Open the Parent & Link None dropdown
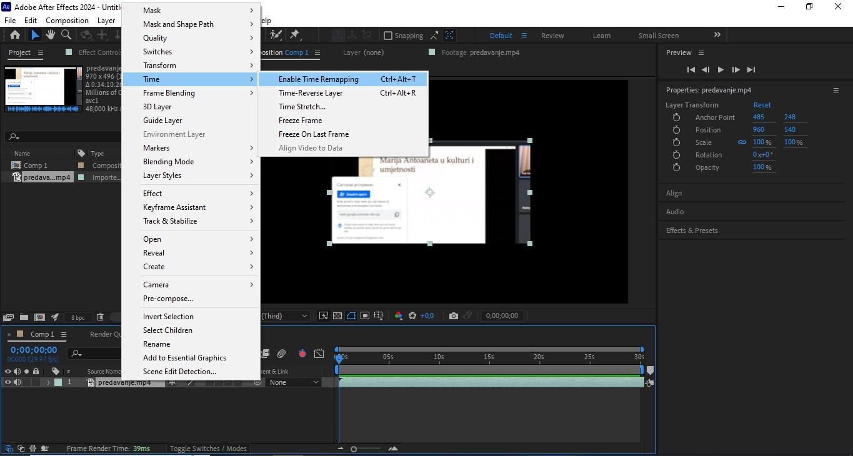This screenshot has width=853, height=456. 294,382
